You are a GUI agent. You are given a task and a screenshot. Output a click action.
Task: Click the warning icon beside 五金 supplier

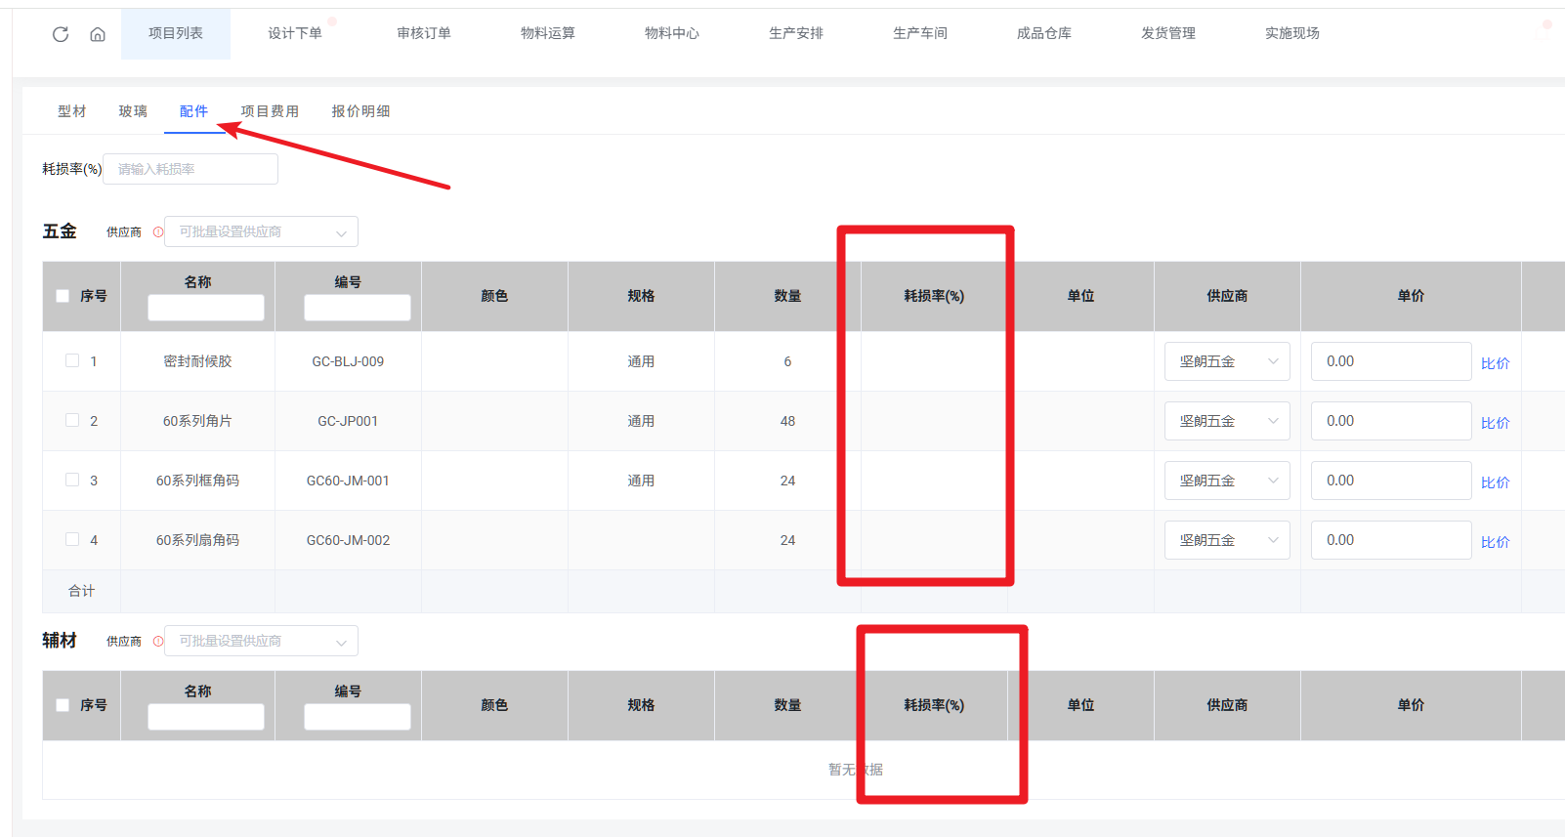(x=158, y=232)
